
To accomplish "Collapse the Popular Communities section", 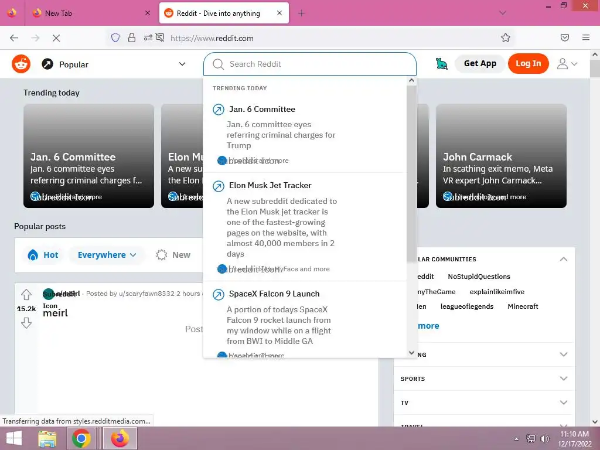I will tap(563, 259).
